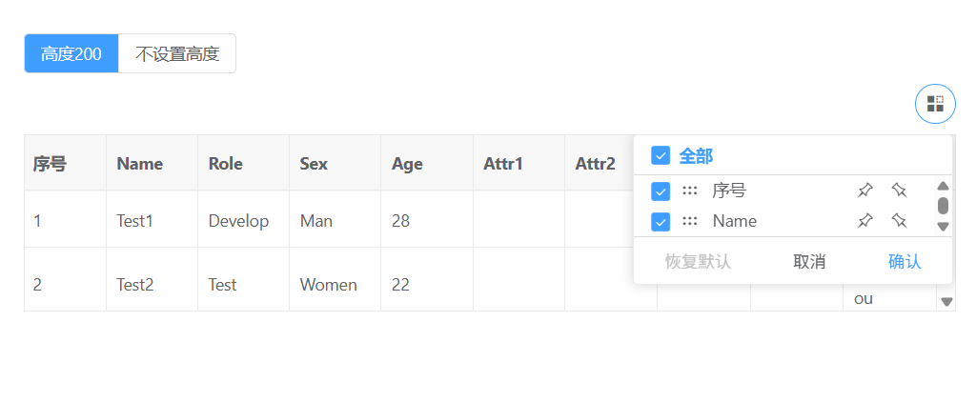Uncheck the 序号 column checkbox
976x402 pixels.
tap(661, 191)
